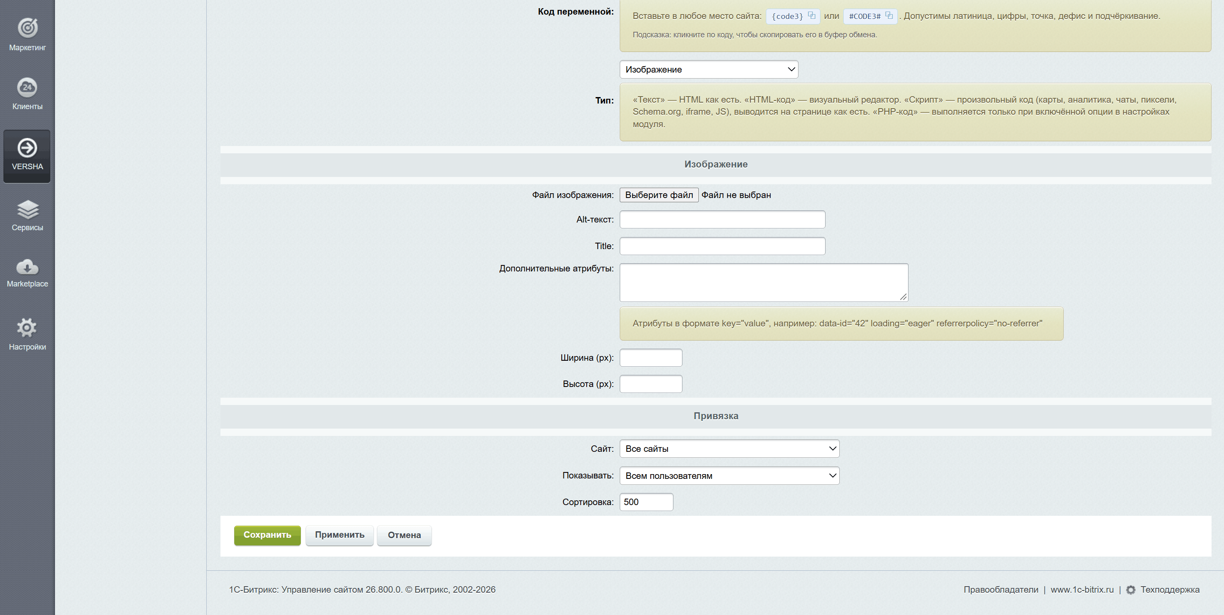Focus the Alt-текст input field
Image resolution: width=1224 pixels, height=615 pixels.
[722, 219]
